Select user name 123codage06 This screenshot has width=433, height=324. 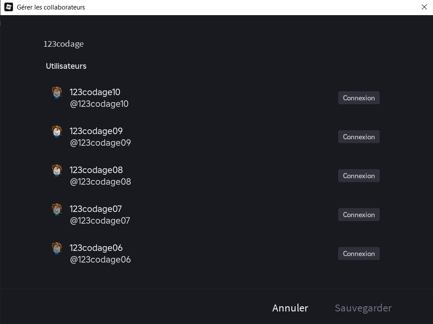coord(96,248)
